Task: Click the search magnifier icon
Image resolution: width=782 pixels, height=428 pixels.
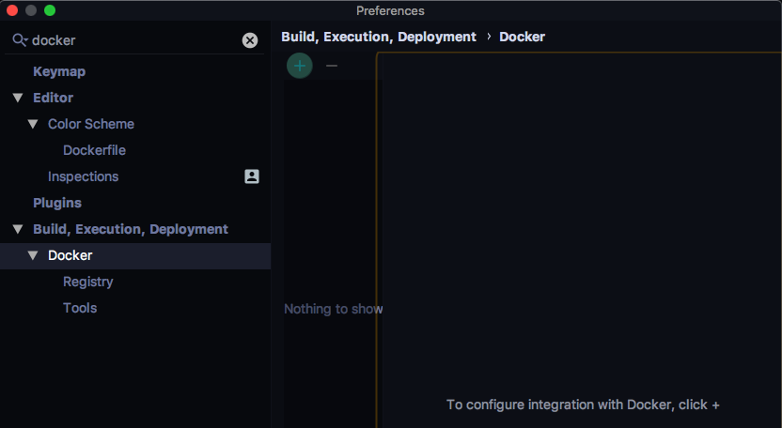Action: 19,40
